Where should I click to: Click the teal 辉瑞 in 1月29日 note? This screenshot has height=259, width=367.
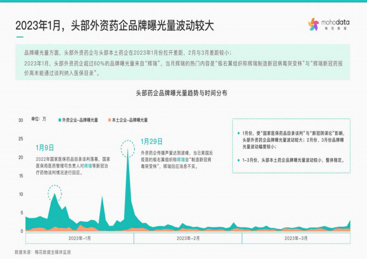tap(181, 160)
